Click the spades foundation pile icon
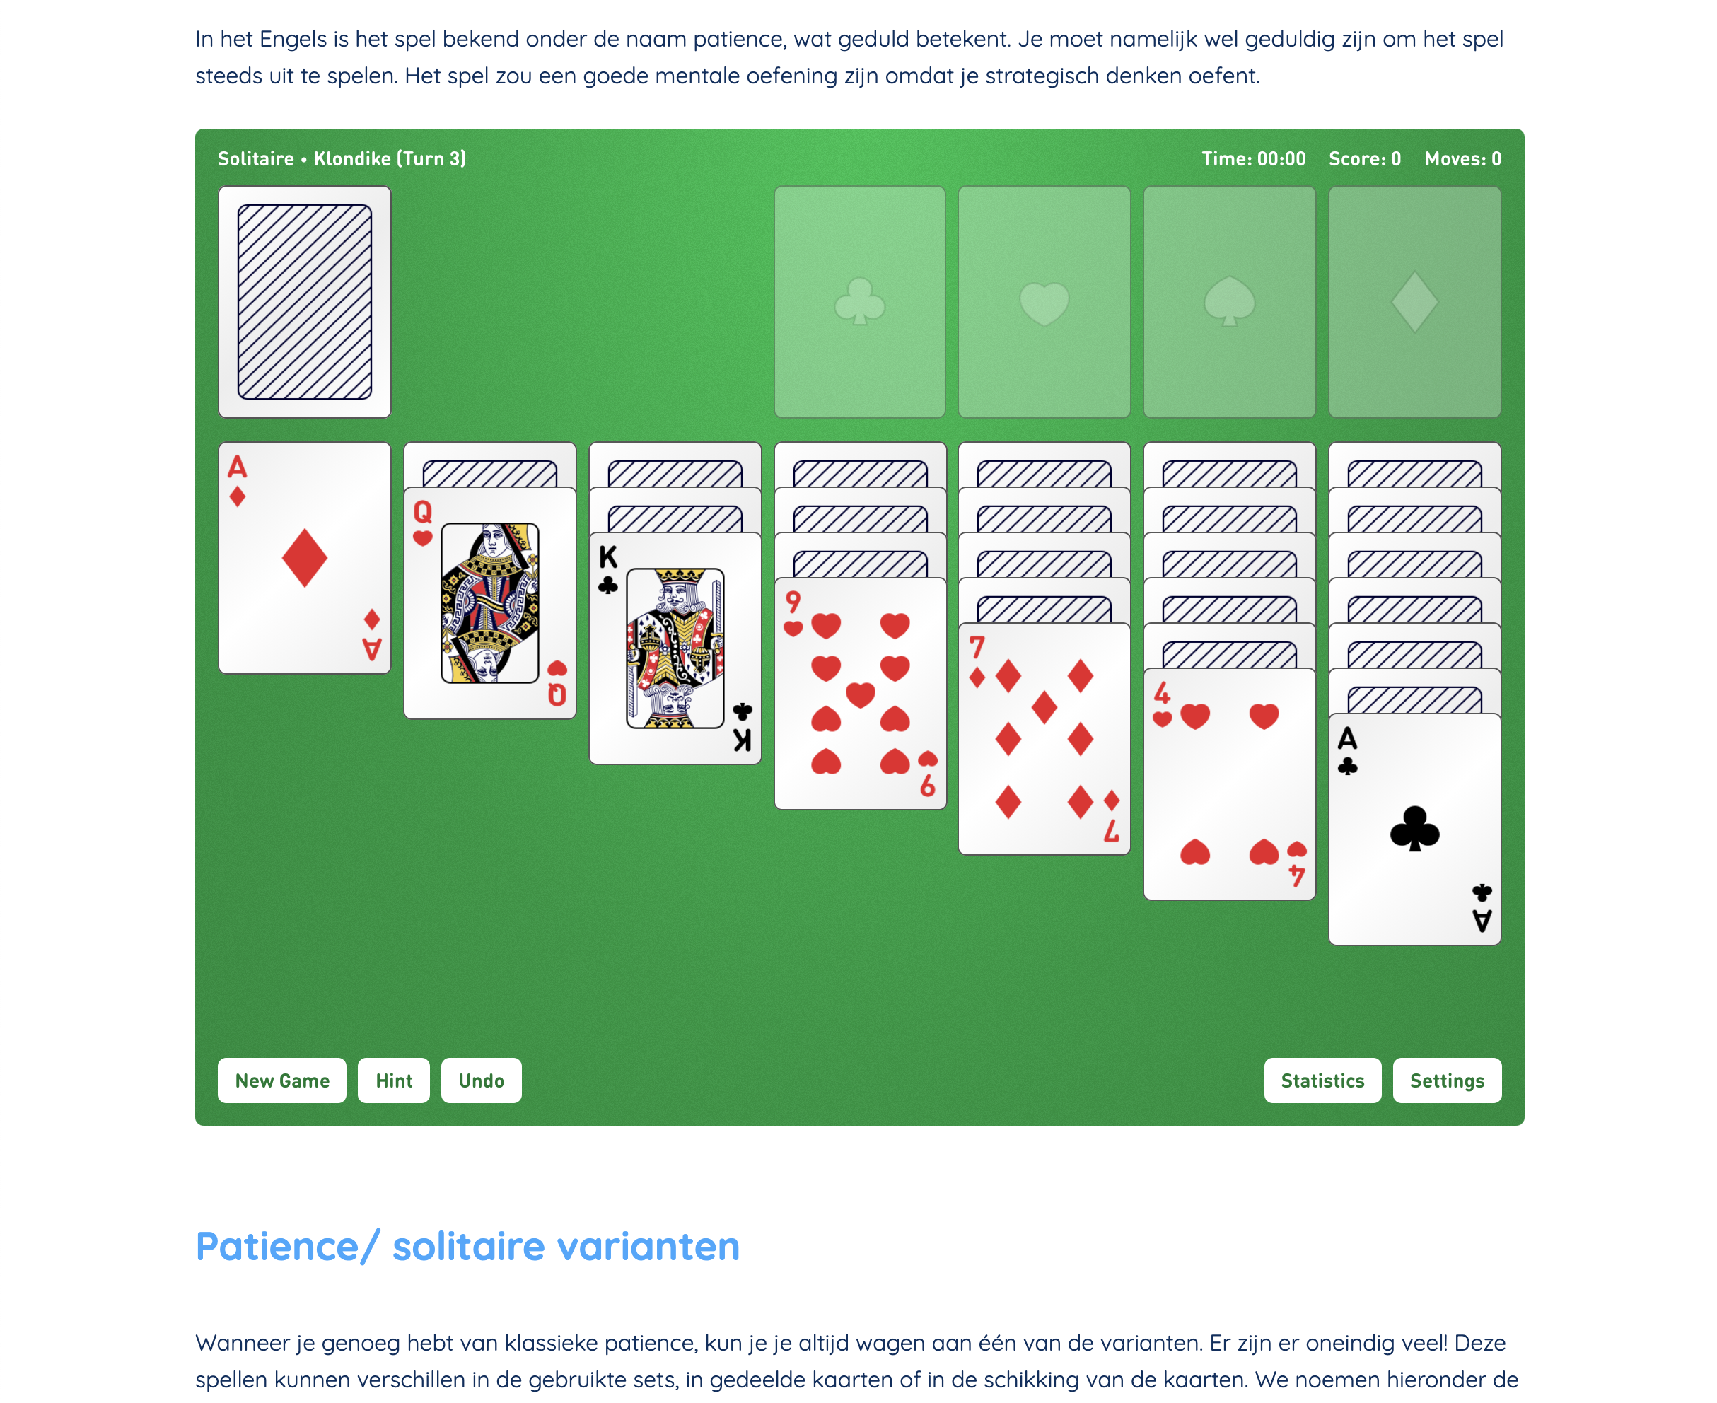 tap(1230, 299)
